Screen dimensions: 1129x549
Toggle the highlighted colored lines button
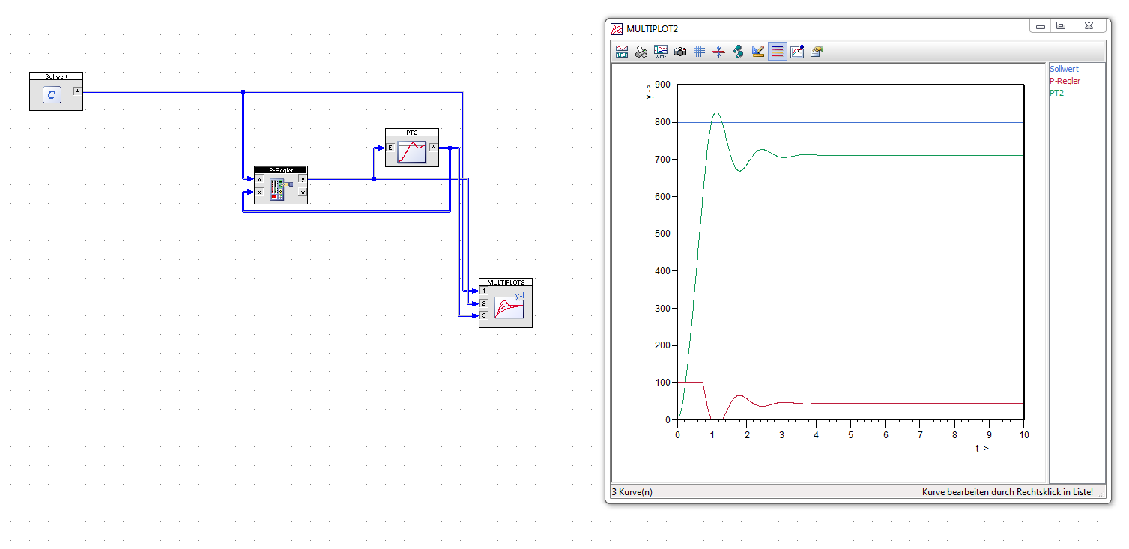click(778, 52)
